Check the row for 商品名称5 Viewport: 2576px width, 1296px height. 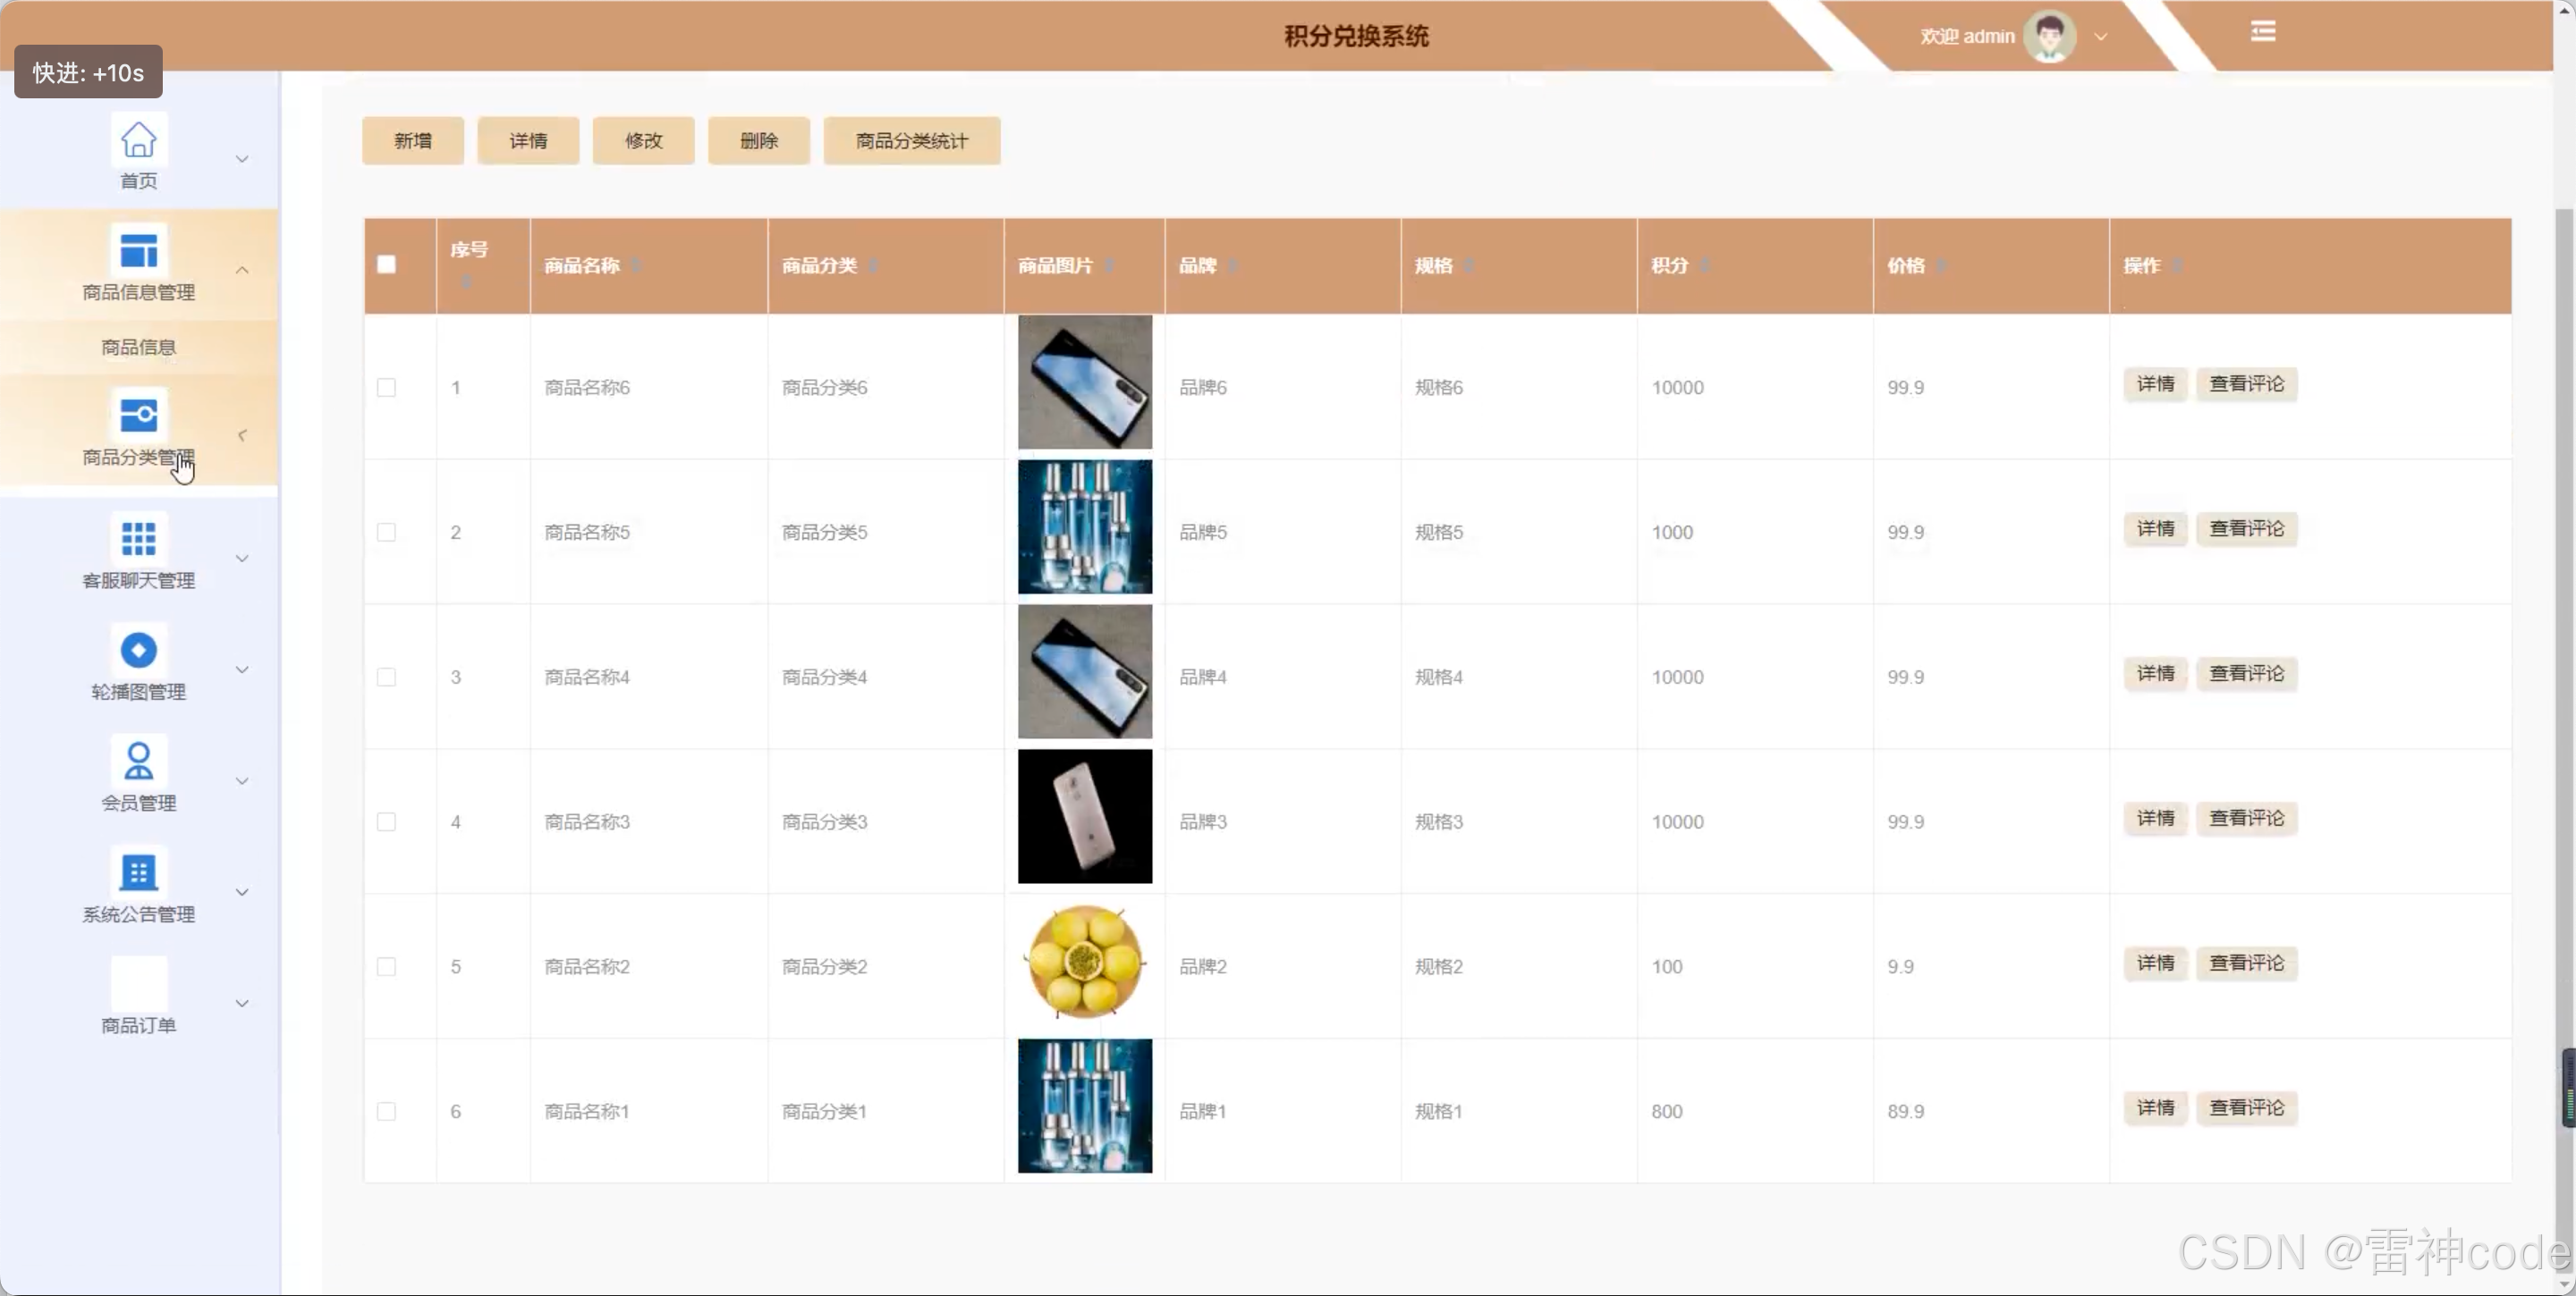pyautogui.click(x=386, y=533)
